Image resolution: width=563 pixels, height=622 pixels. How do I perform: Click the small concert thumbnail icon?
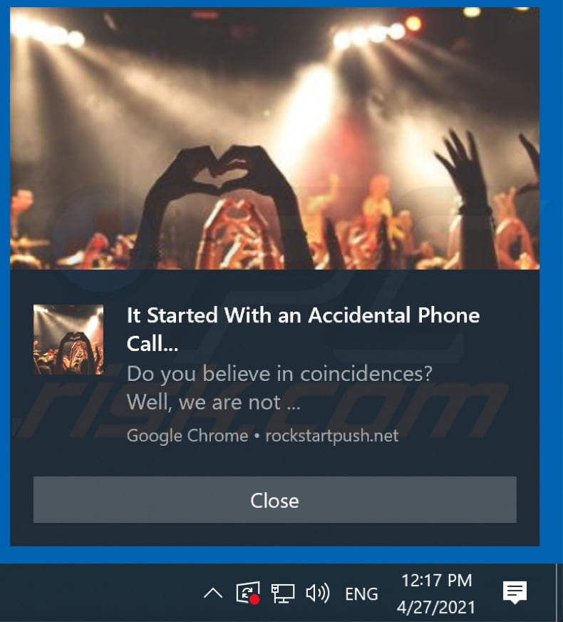[68, 340]
